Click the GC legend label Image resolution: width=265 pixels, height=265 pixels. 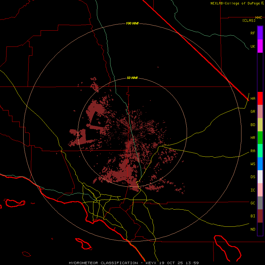(253, 203)
